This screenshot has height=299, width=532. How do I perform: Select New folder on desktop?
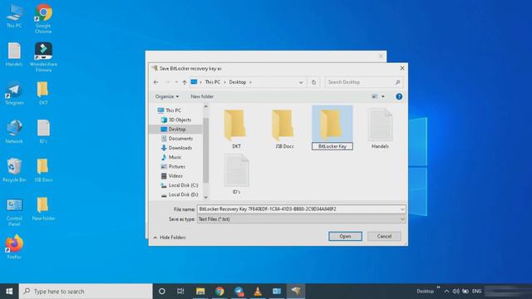(x=43, y=208)
